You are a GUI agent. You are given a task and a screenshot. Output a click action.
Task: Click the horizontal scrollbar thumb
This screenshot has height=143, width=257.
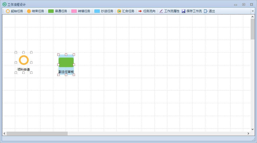click(x=37, y=133)
